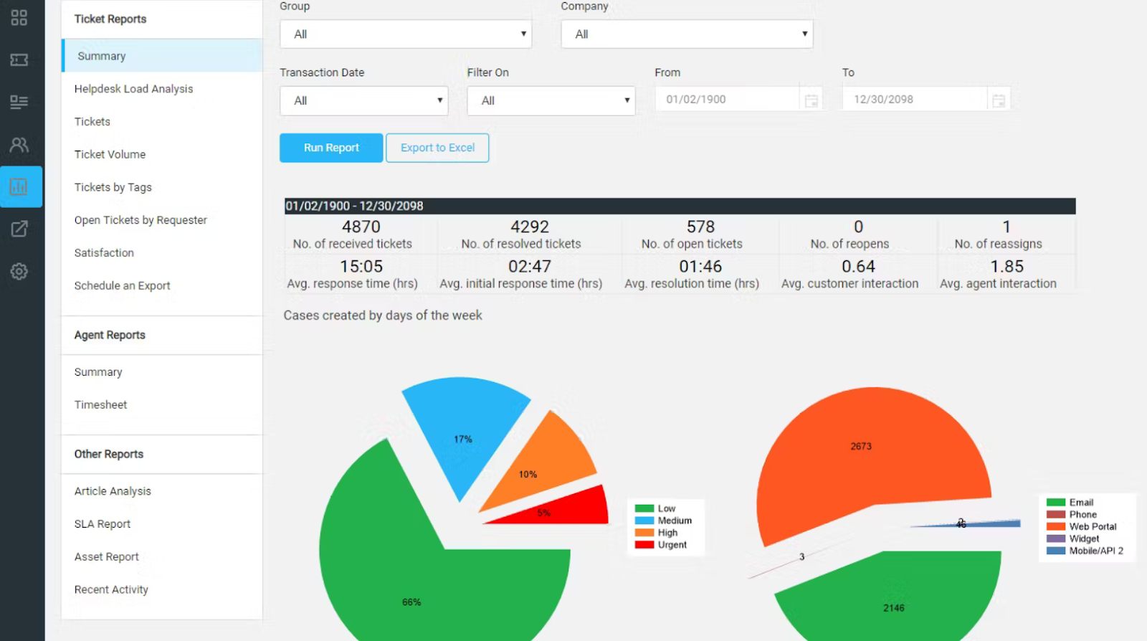1147x641 pixels.
Task: Expand the Group dropdown
Action: pos(406,34)
